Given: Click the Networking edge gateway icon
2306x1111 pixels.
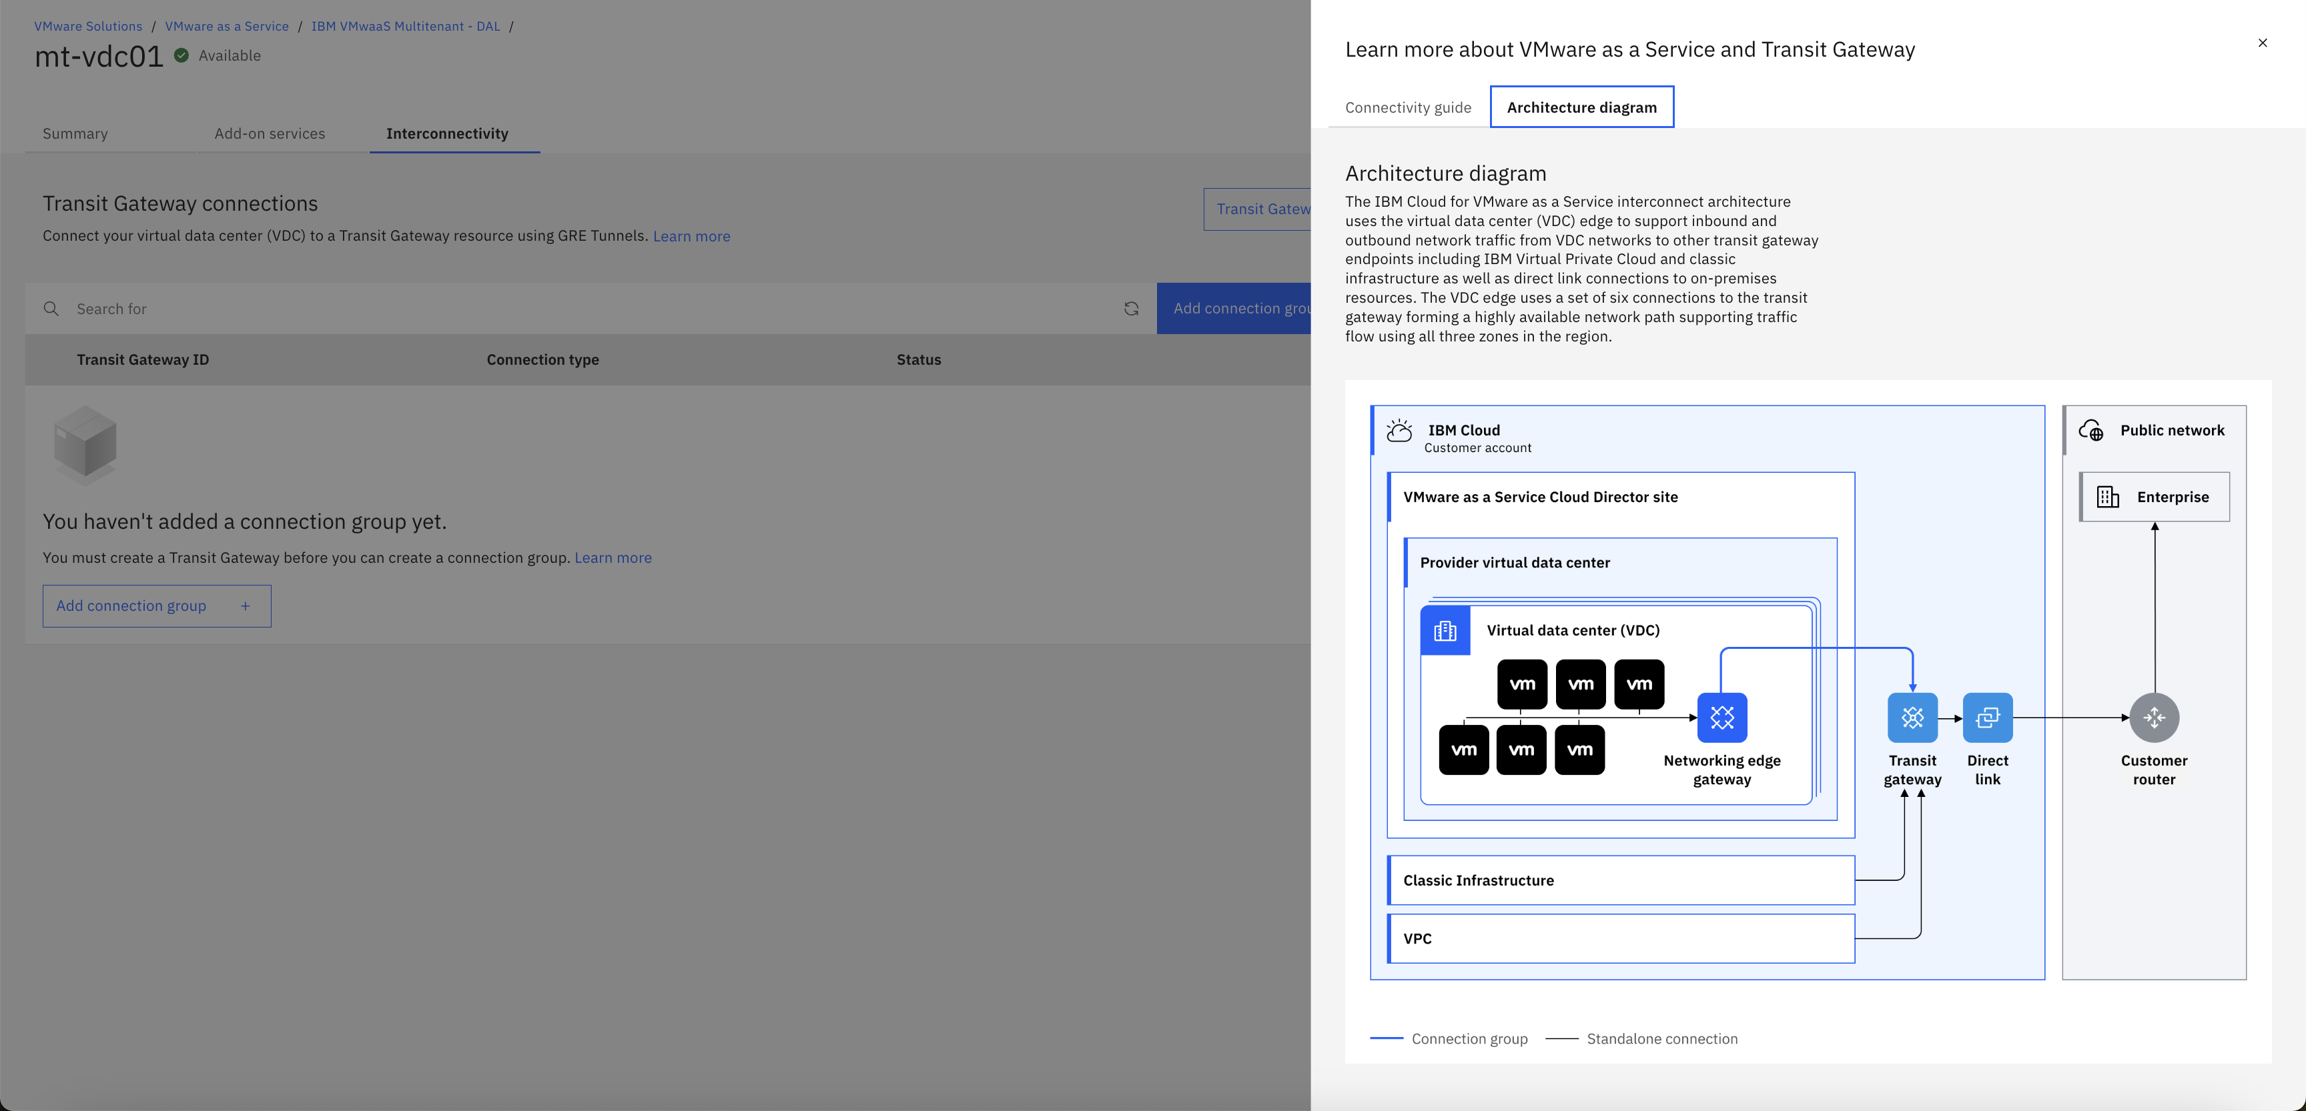Looking at the screenshot, I should tap(1721, 718).
